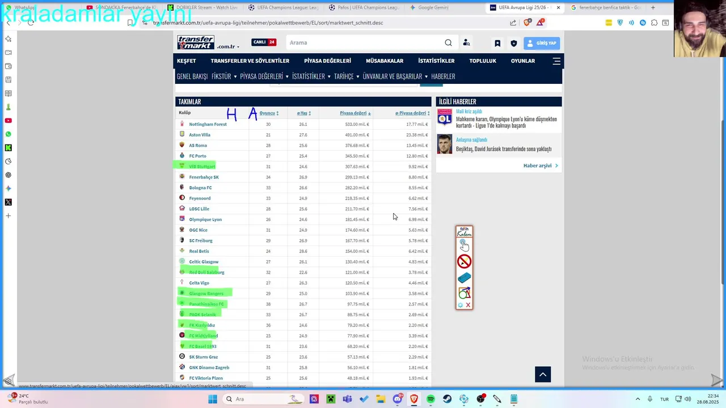Open Spotify from the taskbar
Viewport: 726px width, 408px height.
click(x=430, y=399)
